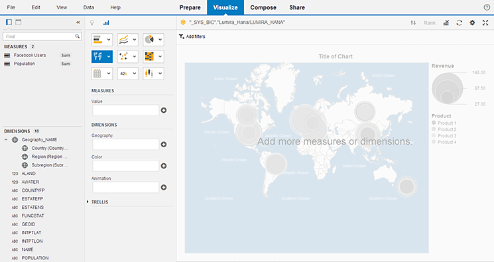494x262 pixels.
Task: Select the side panel layout icon
Action: tap(9, 22)
